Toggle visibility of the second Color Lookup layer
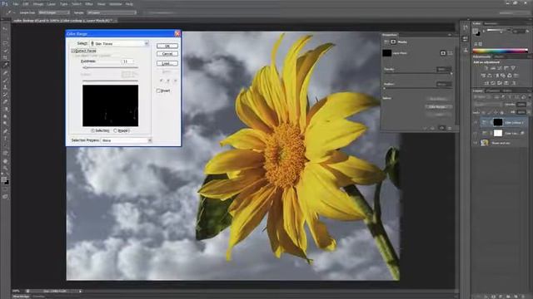Image resolution: width=533 pixels, height=299 pixels. pos(476,133)
